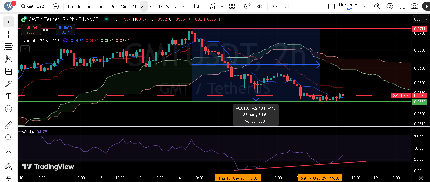Viewport: 430px width, 182px height.
Task: Take a chart snapshot with camera icon
Action: (x=414, y=6)
